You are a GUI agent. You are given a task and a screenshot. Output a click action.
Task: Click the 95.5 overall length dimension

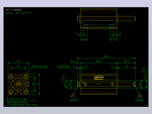[x=106, y=56]
